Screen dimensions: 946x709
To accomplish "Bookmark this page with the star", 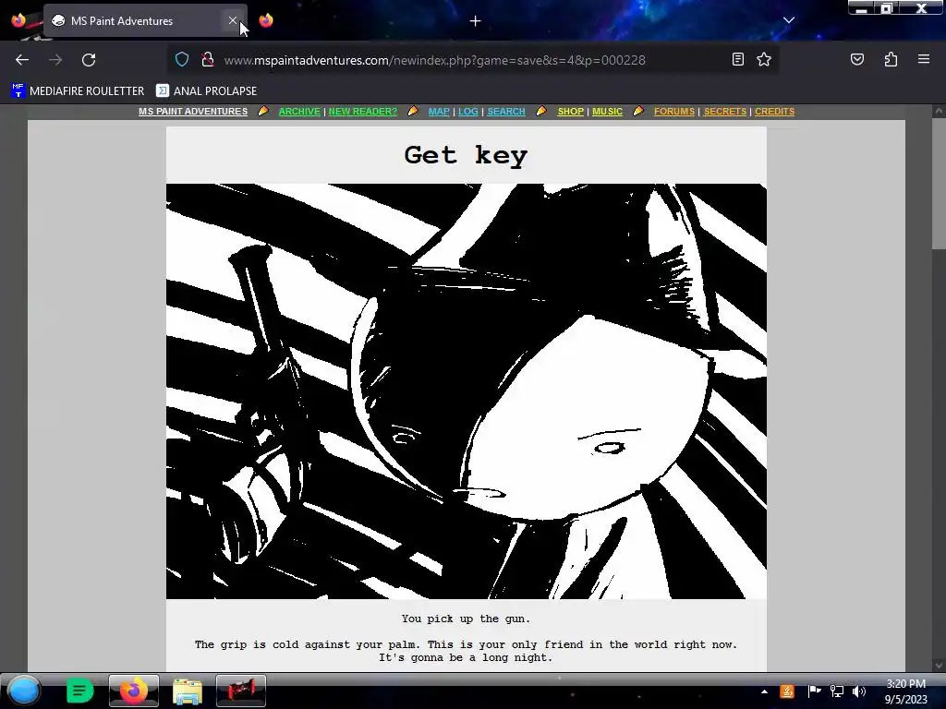I will coord(764,59).
